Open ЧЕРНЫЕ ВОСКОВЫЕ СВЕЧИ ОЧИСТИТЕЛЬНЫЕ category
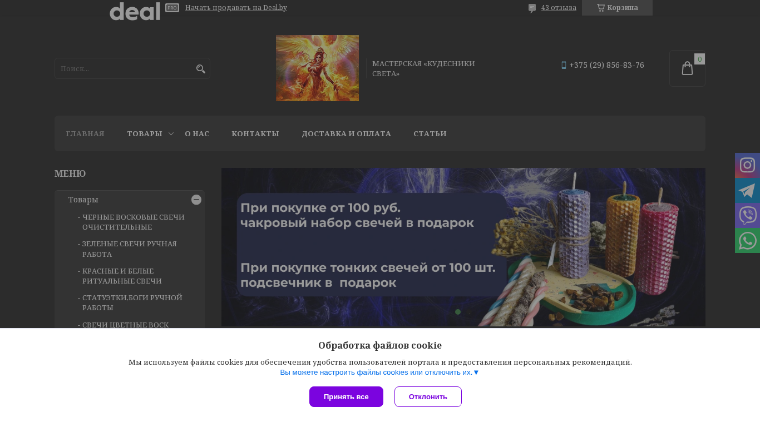The image size is (760, 427). tap(134, 222)
